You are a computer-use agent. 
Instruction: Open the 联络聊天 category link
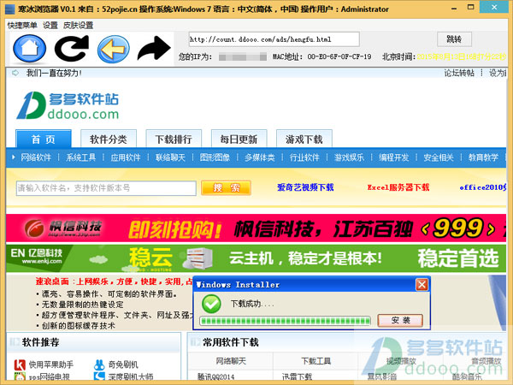coord(170,157)
